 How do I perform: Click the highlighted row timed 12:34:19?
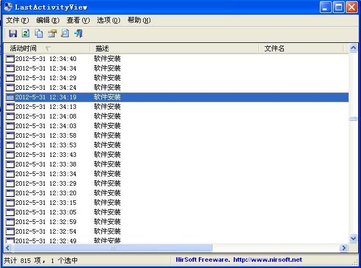[x=177, y=97]
